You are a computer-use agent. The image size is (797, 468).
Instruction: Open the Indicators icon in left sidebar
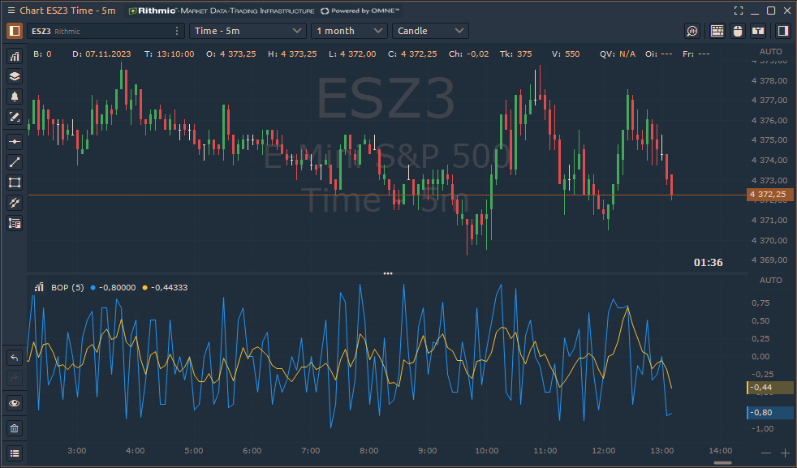15,56
